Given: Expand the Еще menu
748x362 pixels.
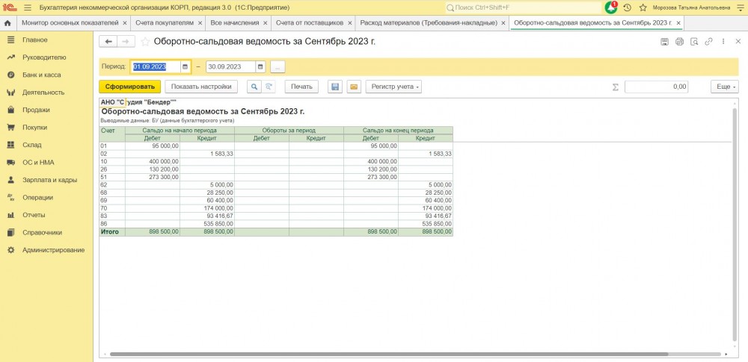Looking at the screenshot, I should (x=724, y=87).
